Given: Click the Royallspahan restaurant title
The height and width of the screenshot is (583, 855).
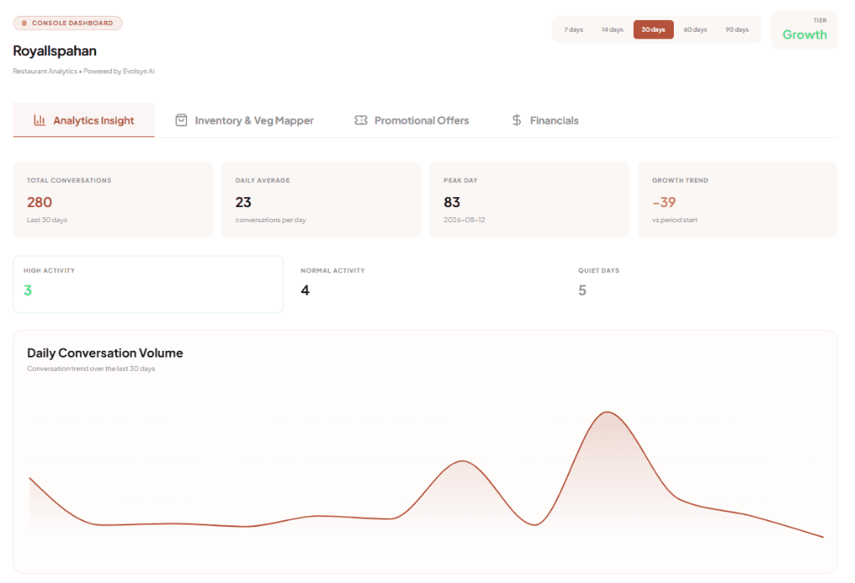Looking at the screenshot, I should pos(54,51).
